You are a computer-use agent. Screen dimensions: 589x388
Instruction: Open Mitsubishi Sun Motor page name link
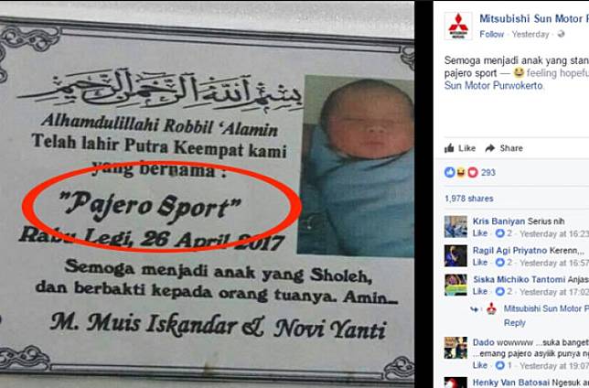[x=534, y=18]
